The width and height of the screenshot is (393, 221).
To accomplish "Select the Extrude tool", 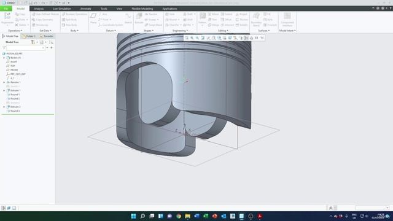I will tap(139, 18).
